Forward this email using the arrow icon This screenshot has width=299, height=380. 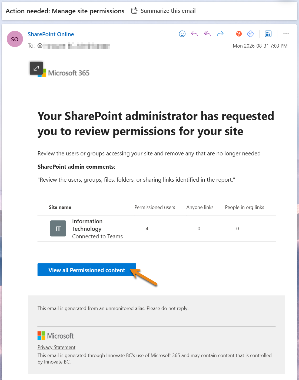(x=220, y=34)
